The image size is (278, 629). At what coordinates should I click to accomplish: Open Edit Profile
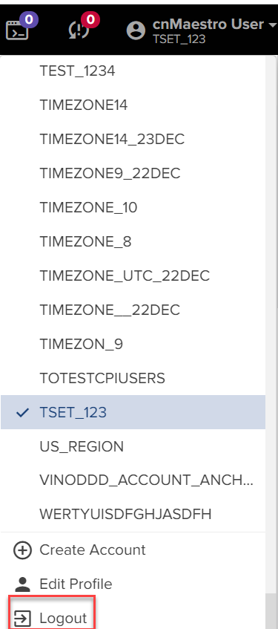tap(76, 584)
